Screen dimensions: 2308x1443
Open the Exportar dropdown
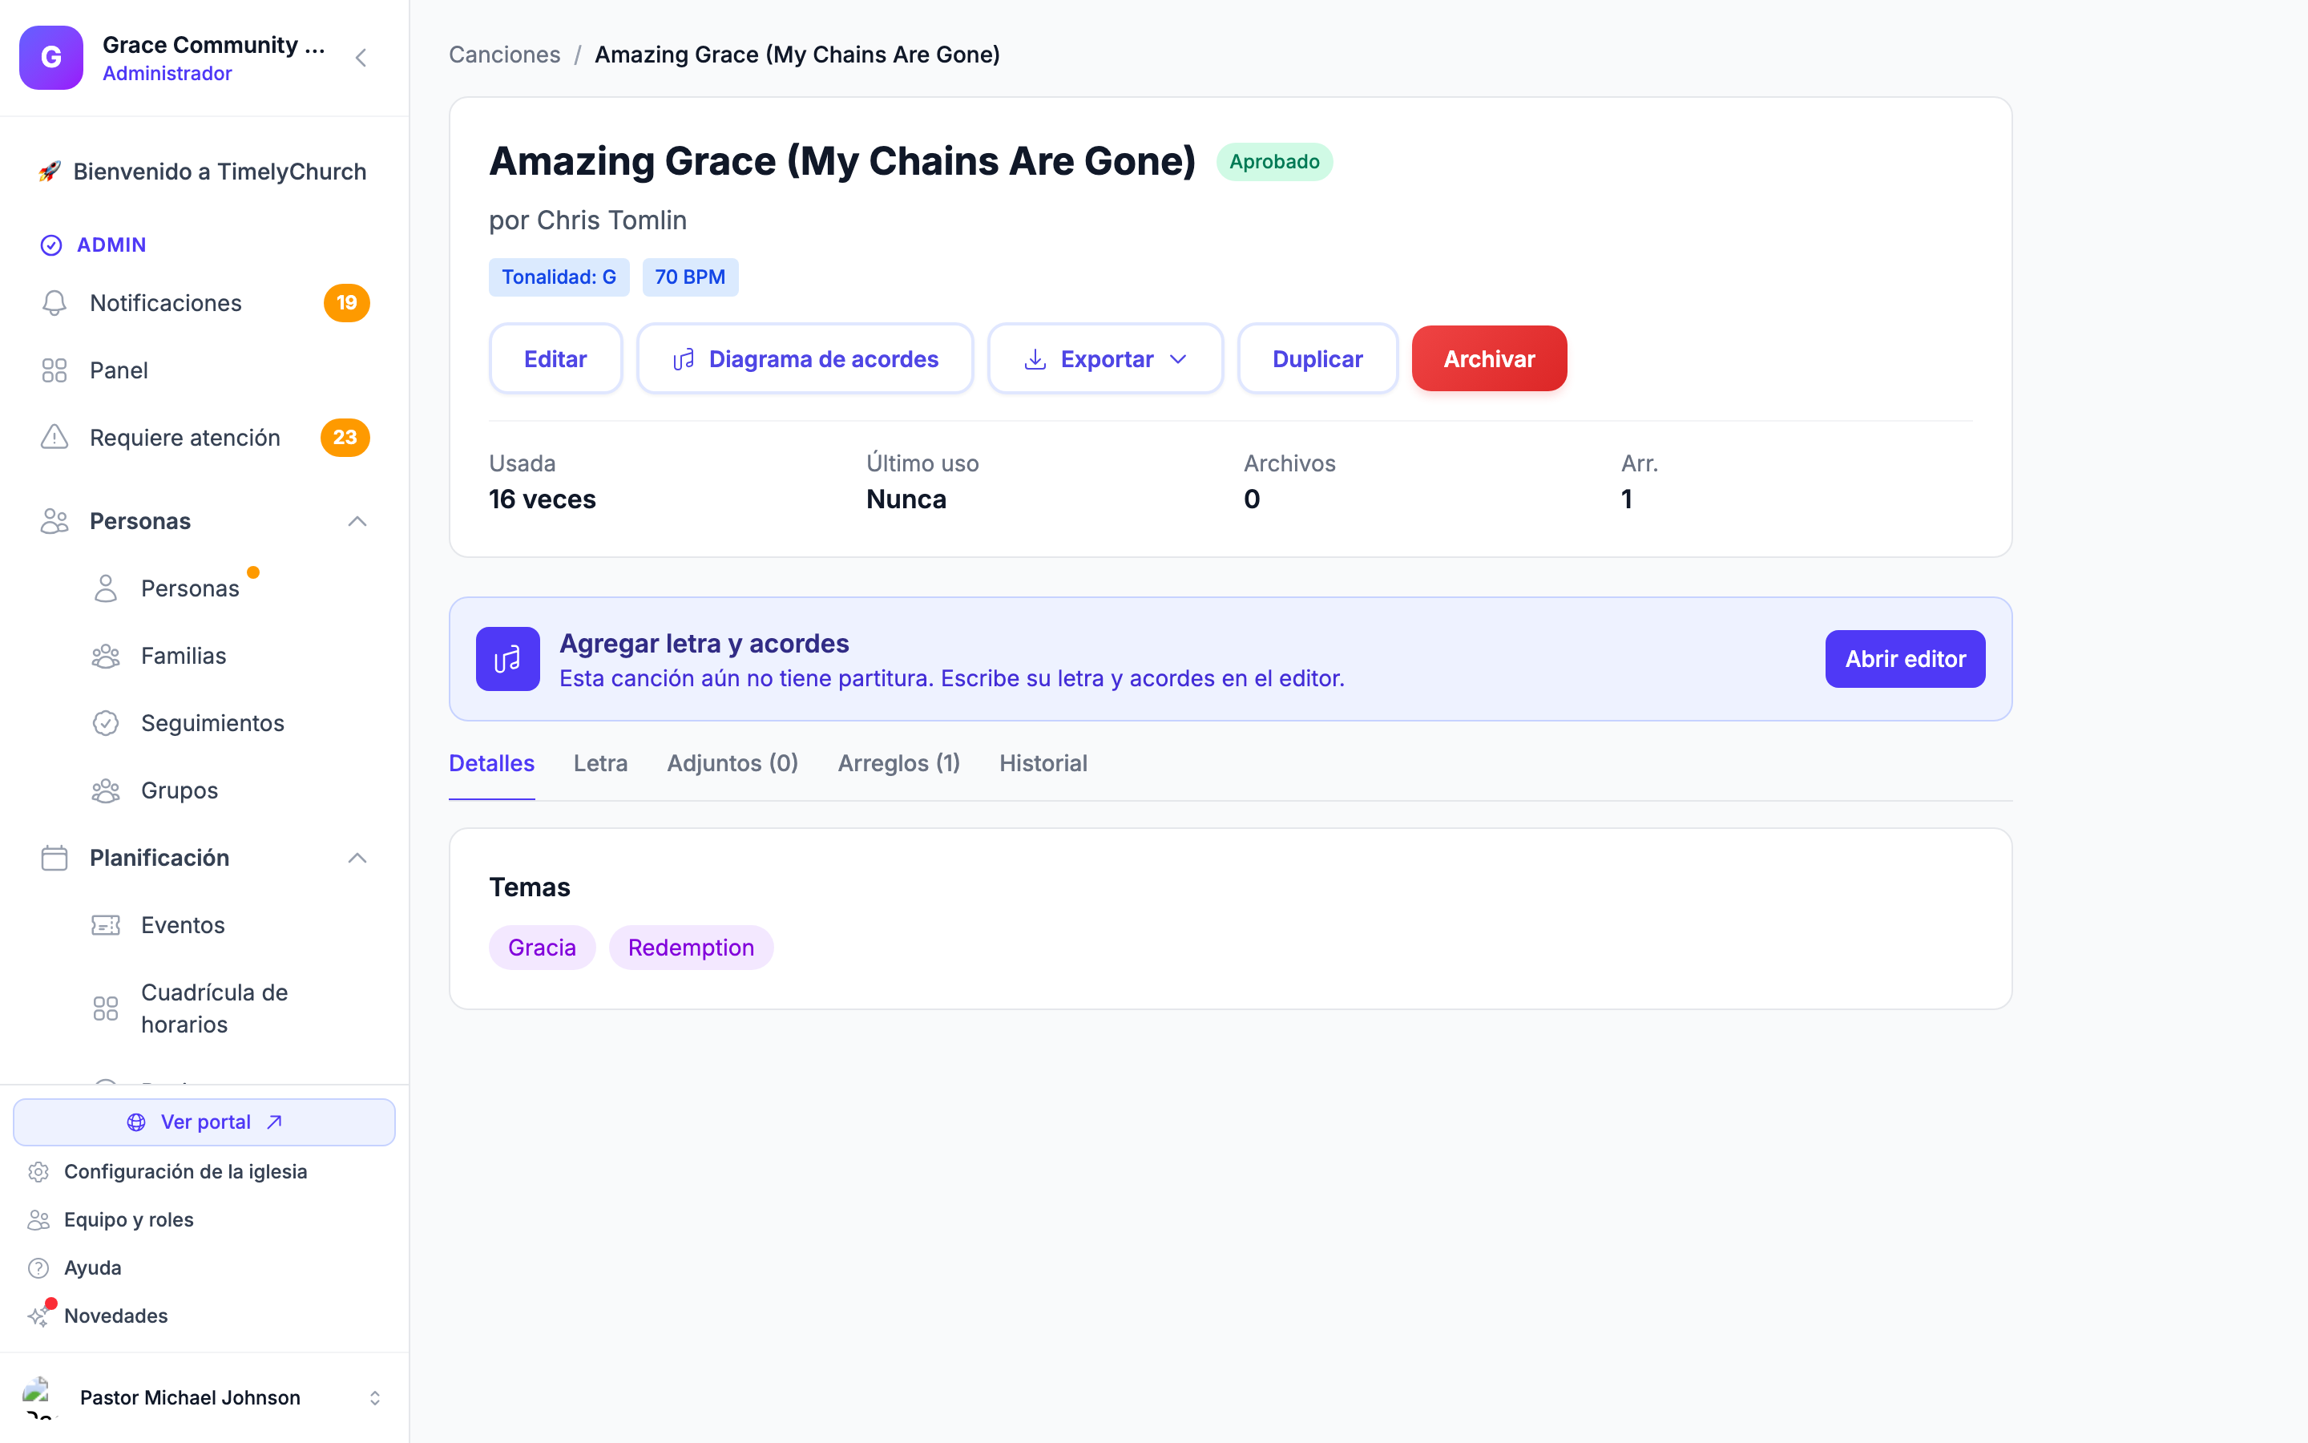click(x=1105, y=359)
